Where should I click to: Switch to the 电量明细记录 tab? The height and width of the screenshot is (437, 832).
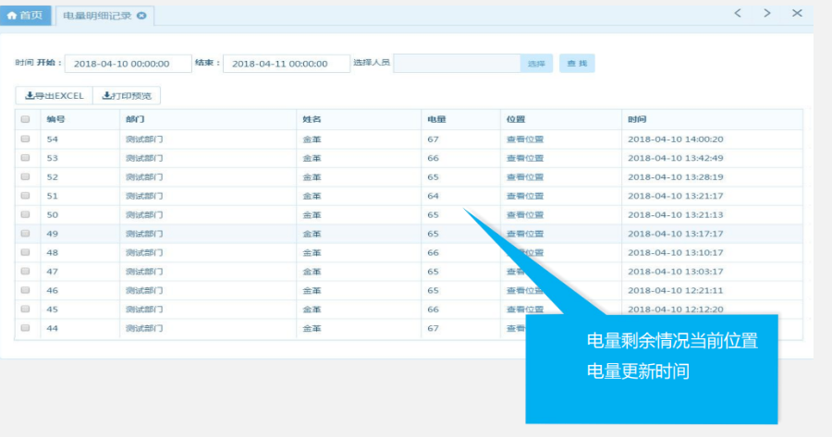pos(97,16)
